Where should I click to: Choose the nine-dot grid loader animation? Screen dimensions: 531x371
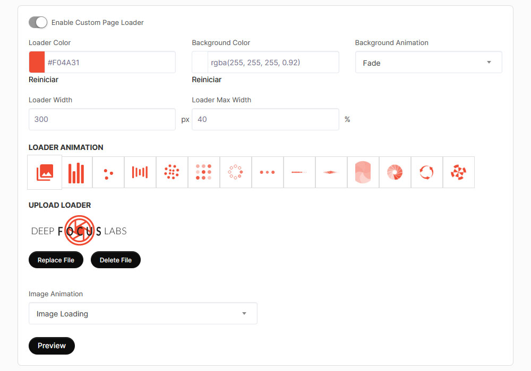point(204,172)
